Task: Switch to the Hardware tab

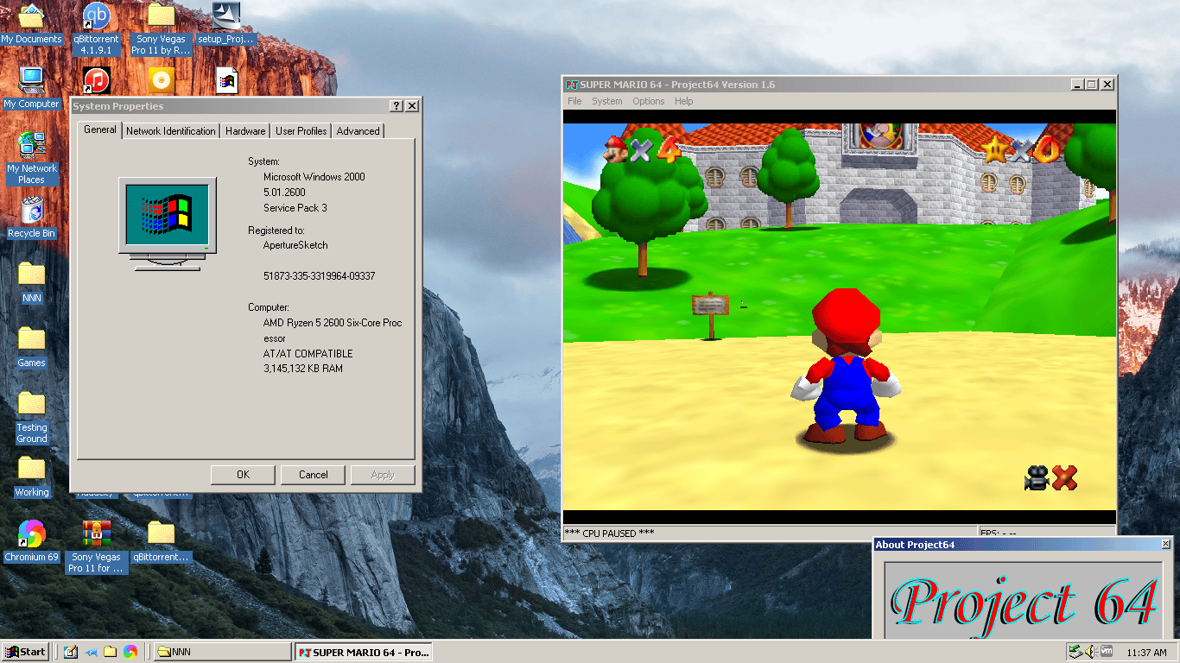Action: pos(245,131)
